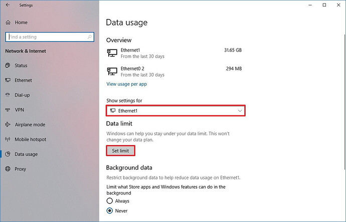The height and width of the screenshot is (222, 346).
Task: Select the Always radio button
Action: point(110,201)
